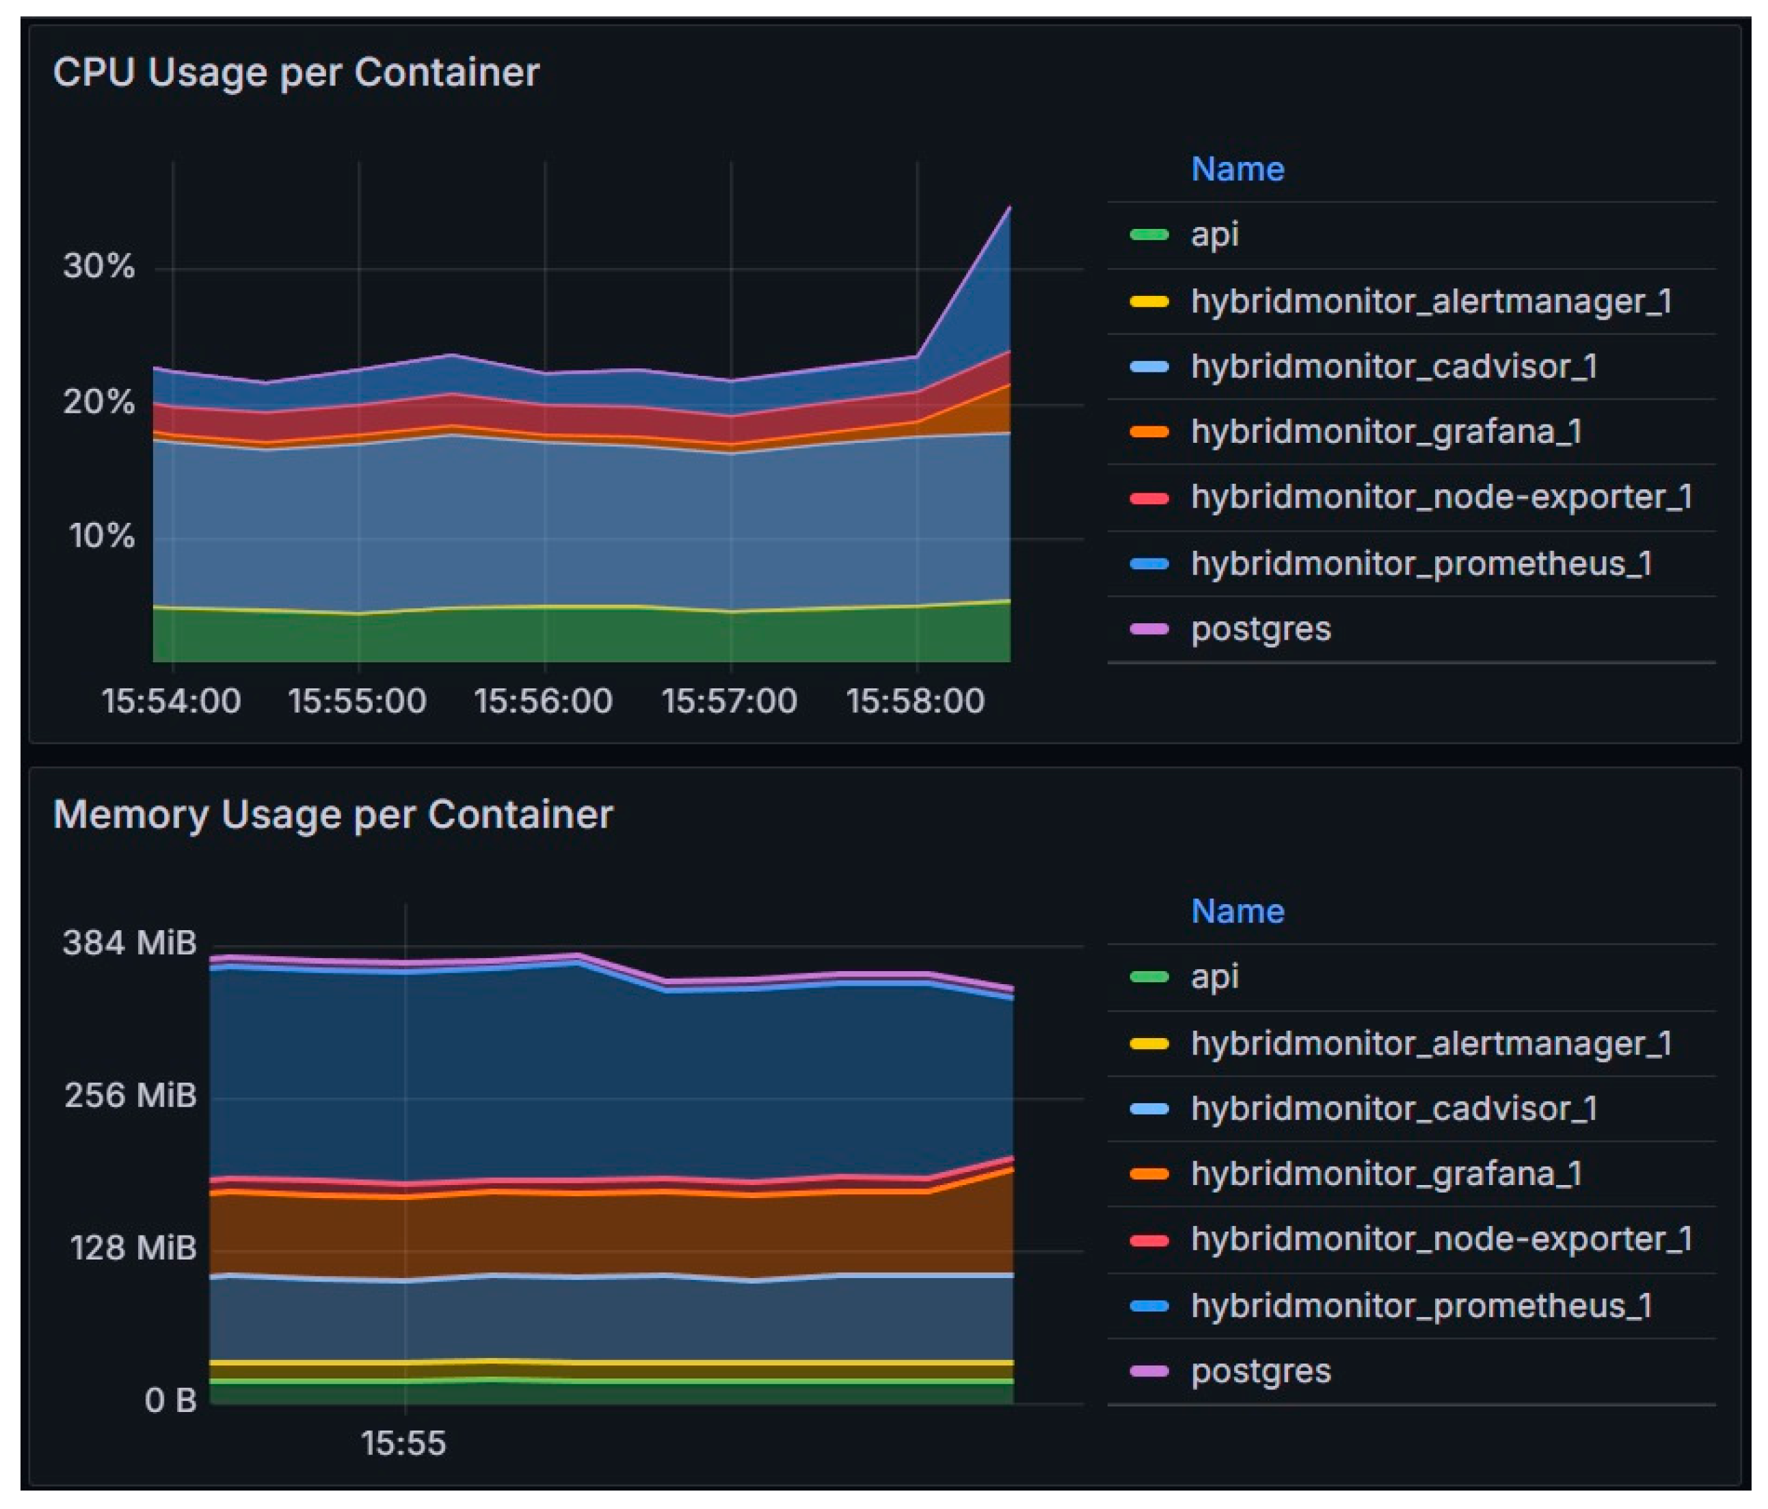
Task: Show only postgres series in Memory panel
Action: point(1260,1371)
